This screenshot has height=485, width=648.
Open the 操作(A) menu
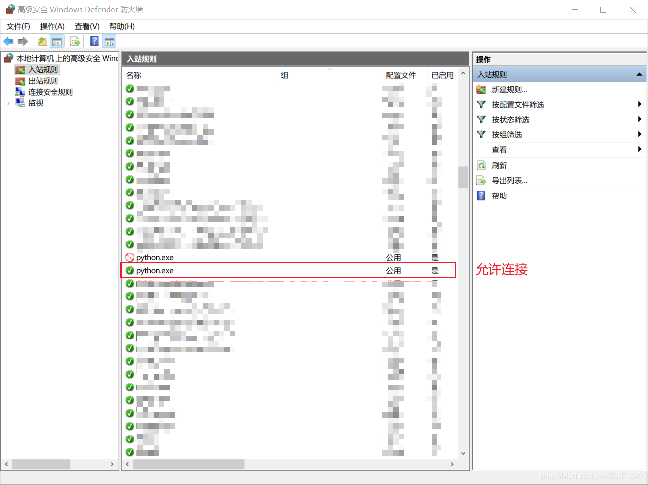click(53, 26)
